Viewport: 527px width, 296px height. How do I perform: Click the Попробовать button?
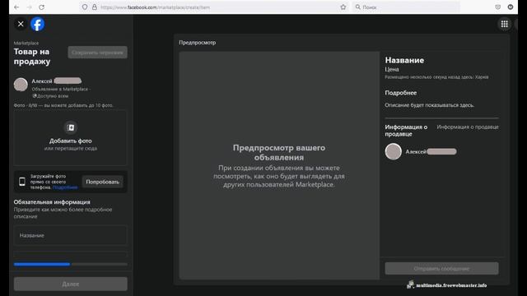102,182
